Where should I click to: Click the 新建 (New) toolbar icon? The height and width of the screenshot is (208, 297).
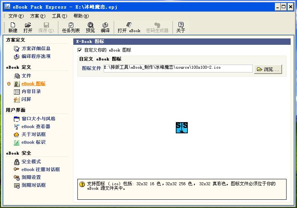(x=13, y=25)
